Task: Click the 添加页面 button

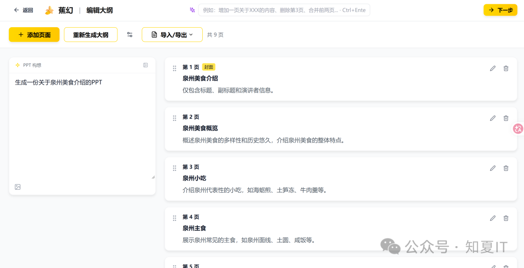Action: (34, 34)
